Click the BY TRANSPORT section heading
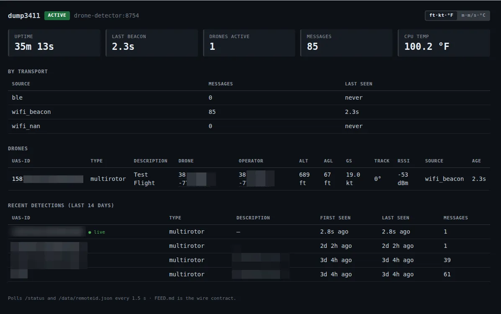Viewport: 501px width, 314px height. point(28,72)
